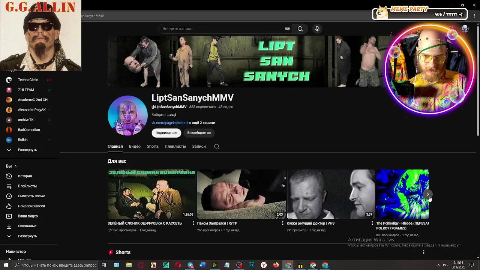The height and width of the screenshot is (270, 480).
Task: Open Word from taskbar
Action: click(202, 265)
